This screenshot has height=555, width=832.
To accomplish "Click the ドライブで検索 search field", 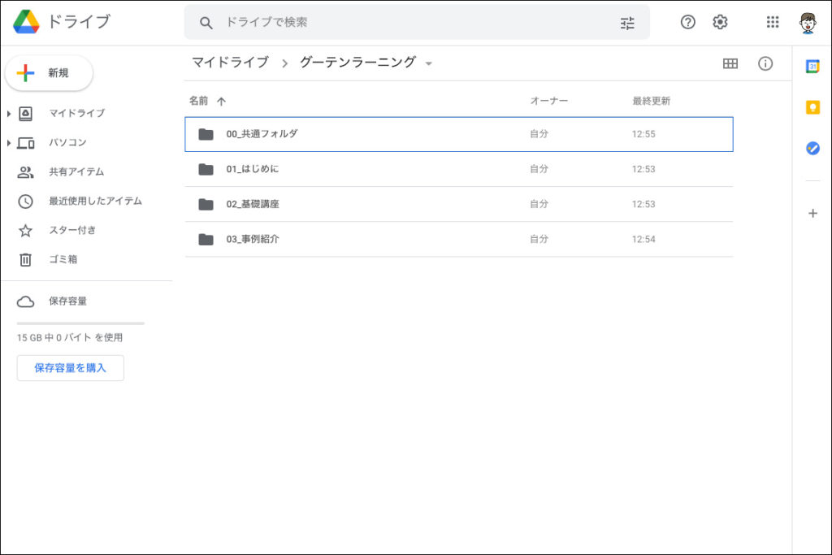I will click(x=414, y=23).
